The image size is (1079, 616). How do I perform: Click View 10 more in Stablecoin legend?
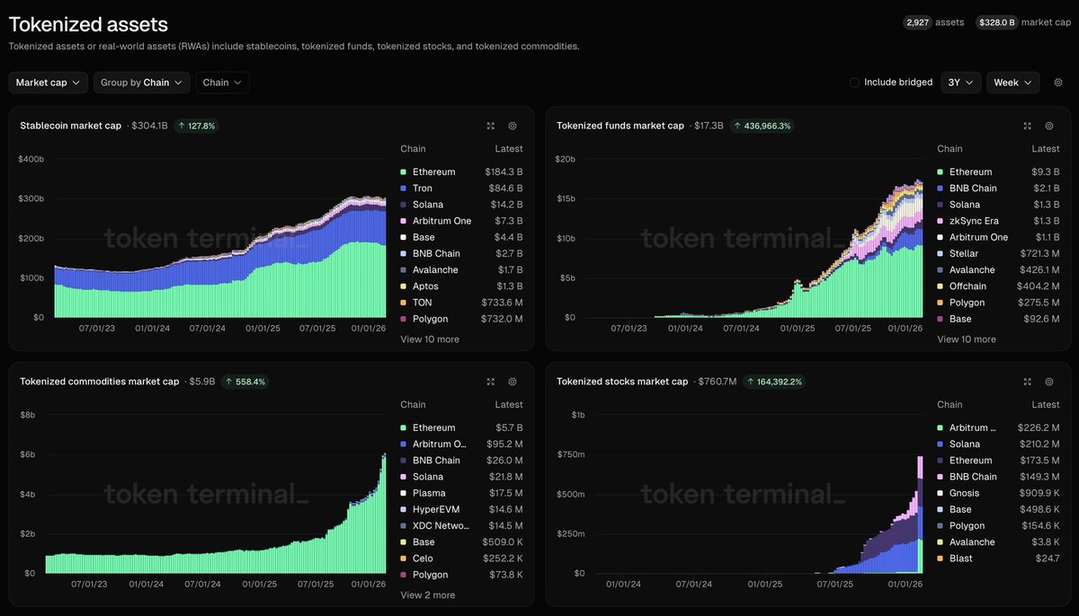pos(430,339)
